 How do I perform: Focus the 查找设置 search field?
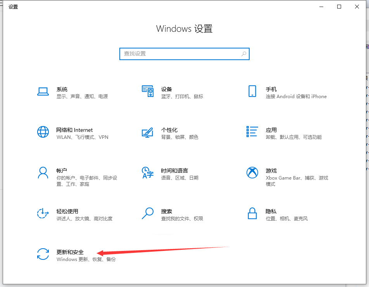pos(184,54)
